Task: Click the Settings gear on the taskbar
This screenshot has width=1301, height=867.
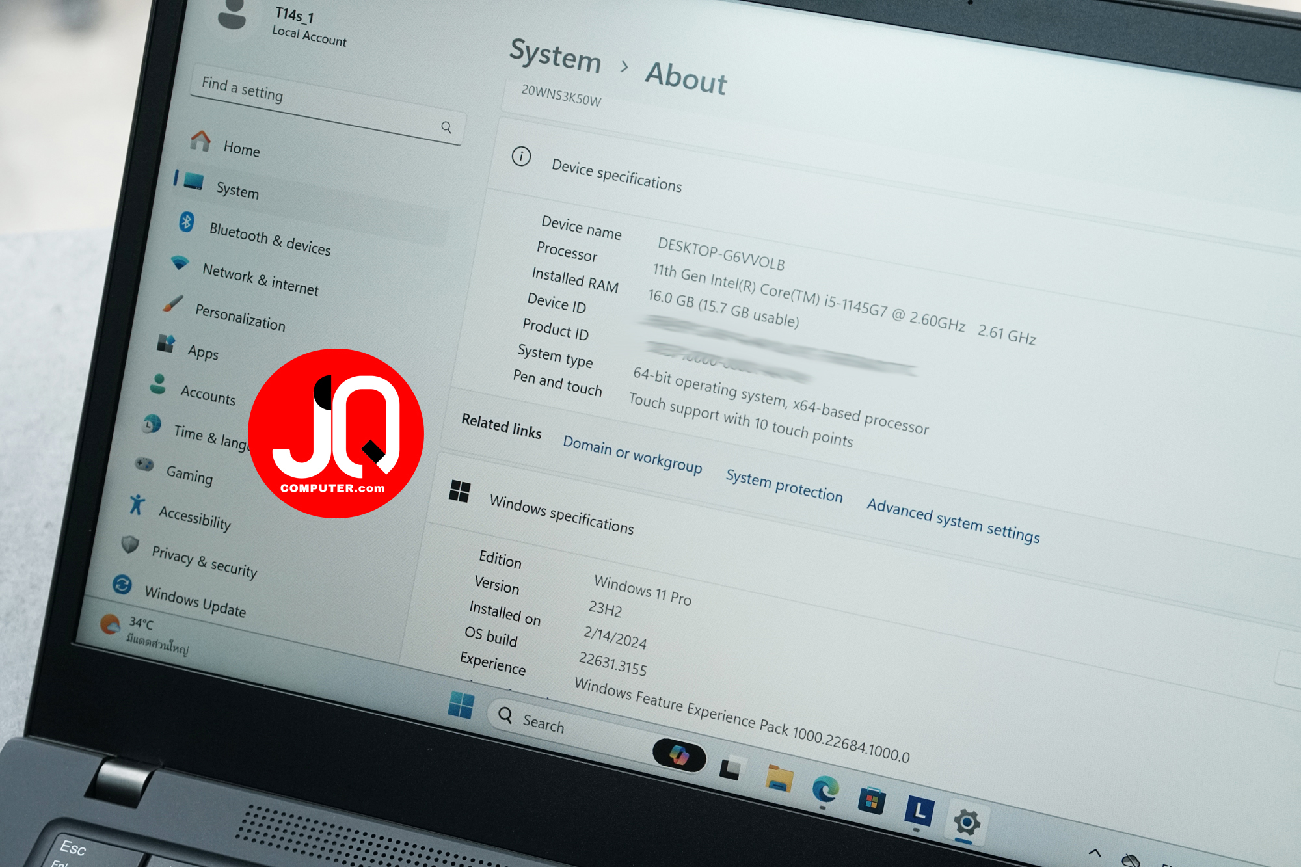Action: [967, 823]
